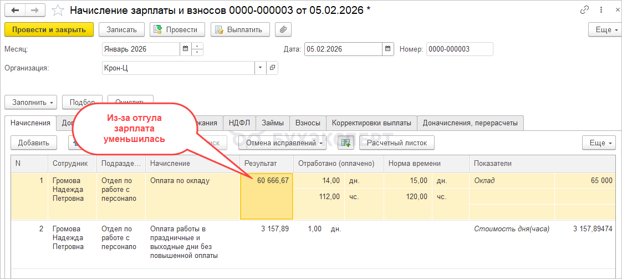Expand the Отмена исправлений dropdown

[282, 143]
